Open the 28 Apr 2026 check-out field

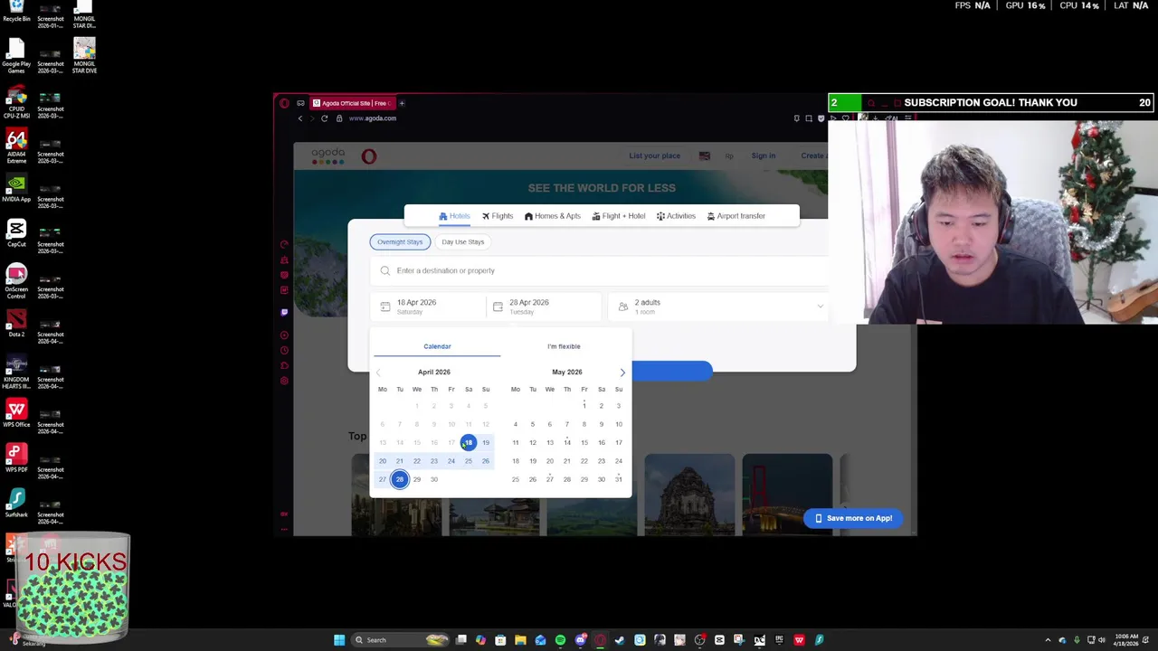tap(544, 307)
